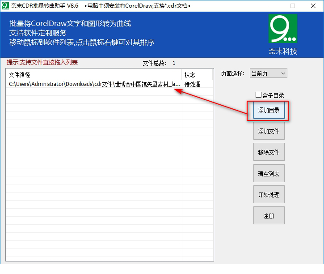Minimize the 奈末CDR批量转曲助手 window
This screenshot has width=324, height=274.
pyautogui.click(x=272, y=6)
